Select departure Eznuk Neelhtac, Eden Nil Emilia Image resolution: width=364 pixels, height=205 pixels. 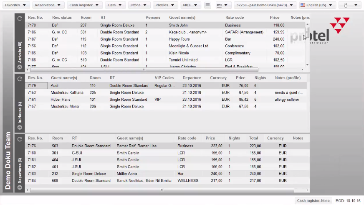tap(167, 181)
